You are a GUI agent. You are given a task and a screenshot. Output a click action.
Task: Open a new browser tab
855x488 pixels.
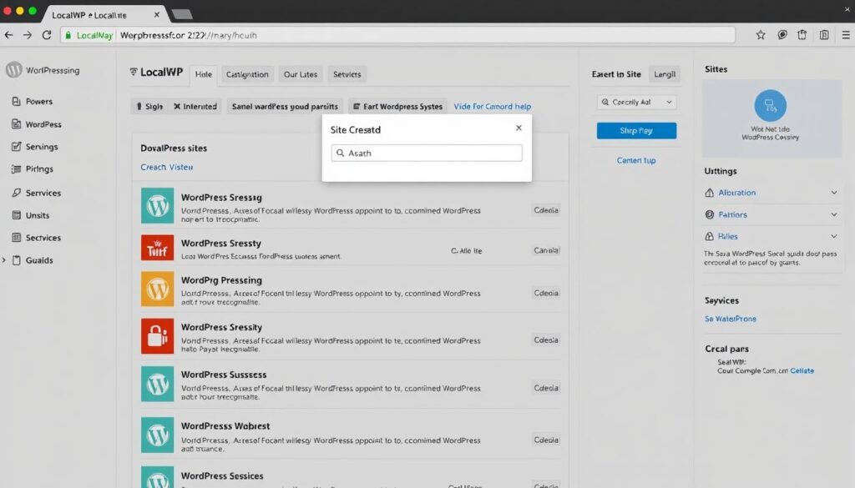tap(182, 15)
